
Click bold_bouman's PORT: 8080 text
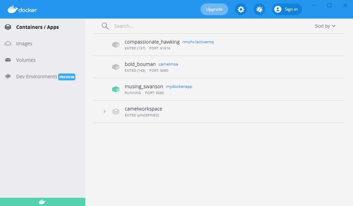[159, 70]
